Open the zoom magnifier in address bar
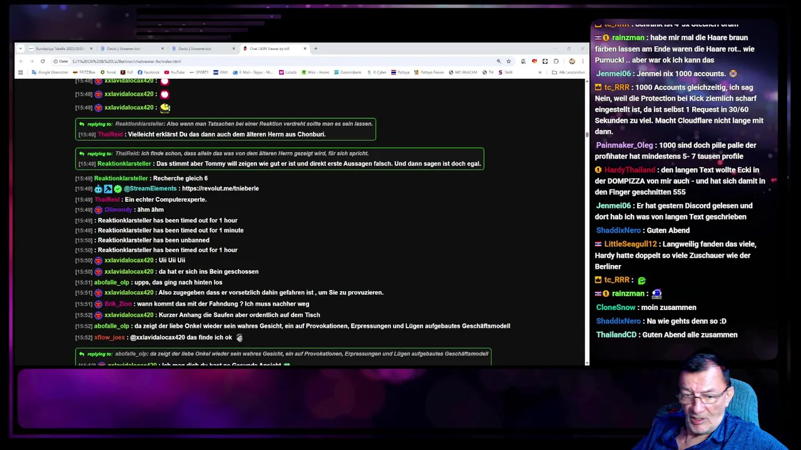Viewport: 801px width, 450px height. 499,61
